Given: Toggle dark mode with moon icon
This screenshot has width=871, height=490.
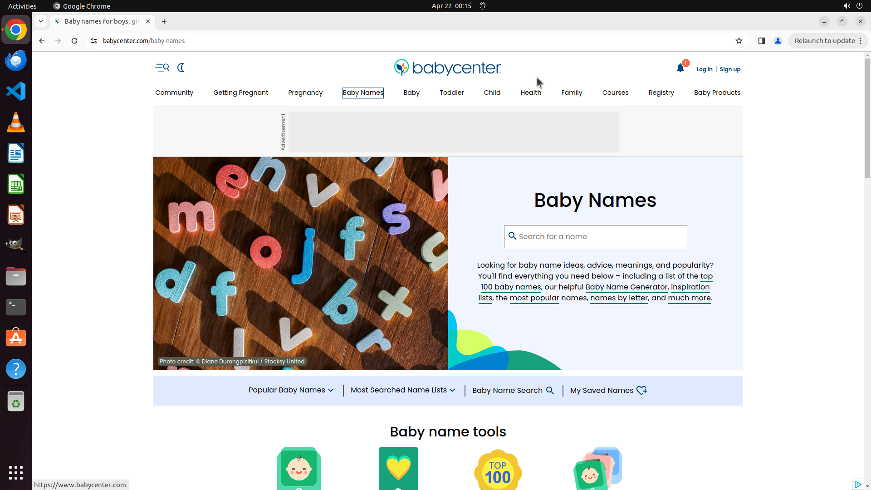Looking at the screenshot, I should (181, 68).
